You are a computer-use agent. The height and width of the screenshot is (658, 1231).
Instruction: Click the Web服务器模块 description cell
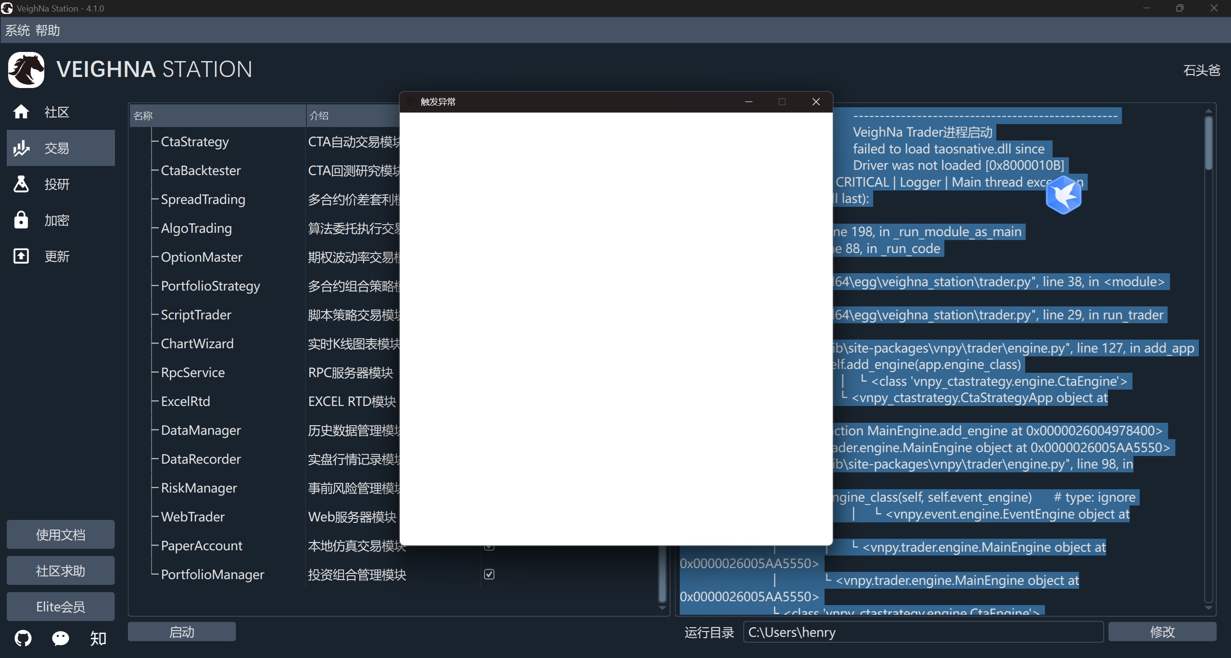point(352,517)
